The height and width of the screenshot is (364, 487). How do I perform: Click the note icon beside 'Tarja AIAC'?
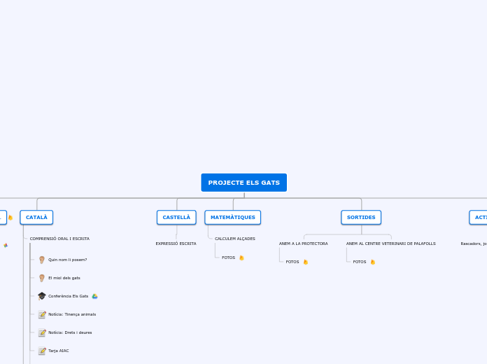(42, 351)
